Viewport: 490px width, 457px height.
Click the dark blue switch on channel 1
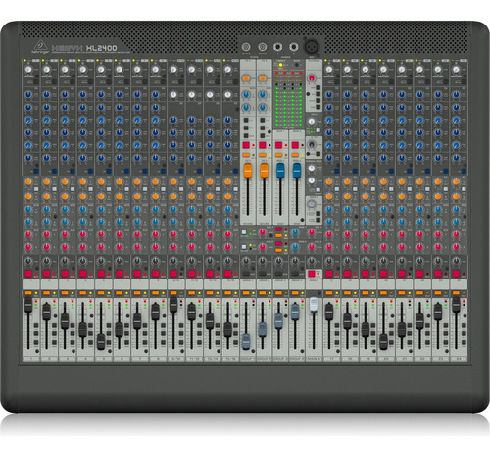tap(36, 171)
